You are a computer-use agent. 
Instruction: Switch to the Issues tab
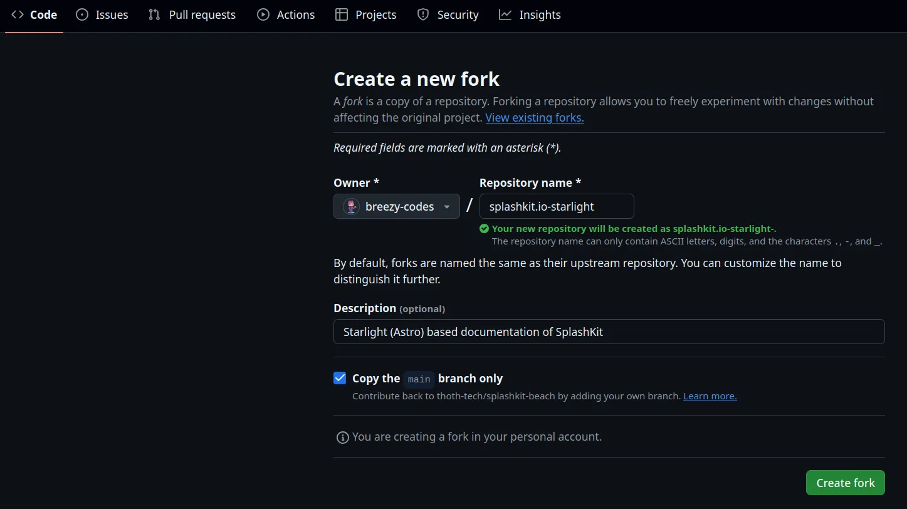[102, 14]
